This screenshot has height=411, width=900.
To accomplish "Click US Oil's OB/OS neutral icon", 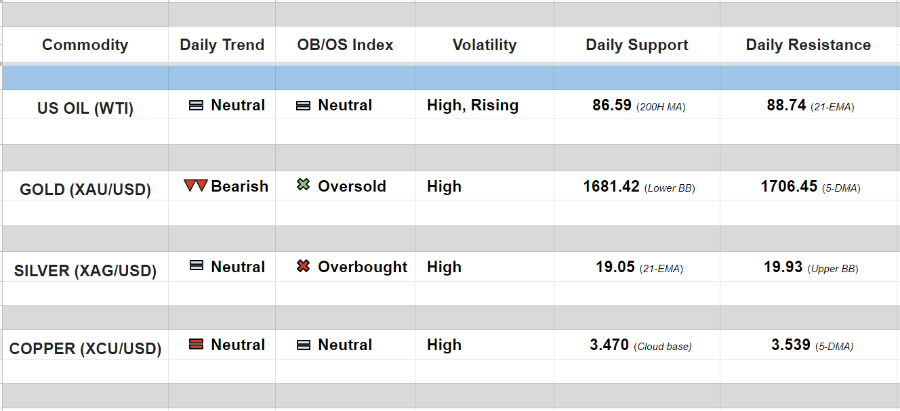I will point(304,106).
